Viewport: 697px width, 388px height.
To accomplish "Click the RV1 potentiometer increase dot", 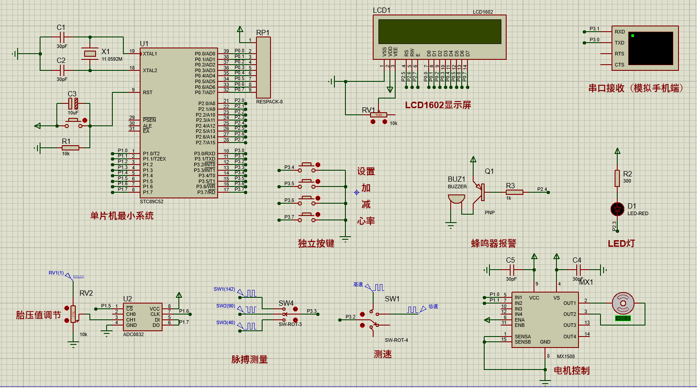I will tap(385, 121).
